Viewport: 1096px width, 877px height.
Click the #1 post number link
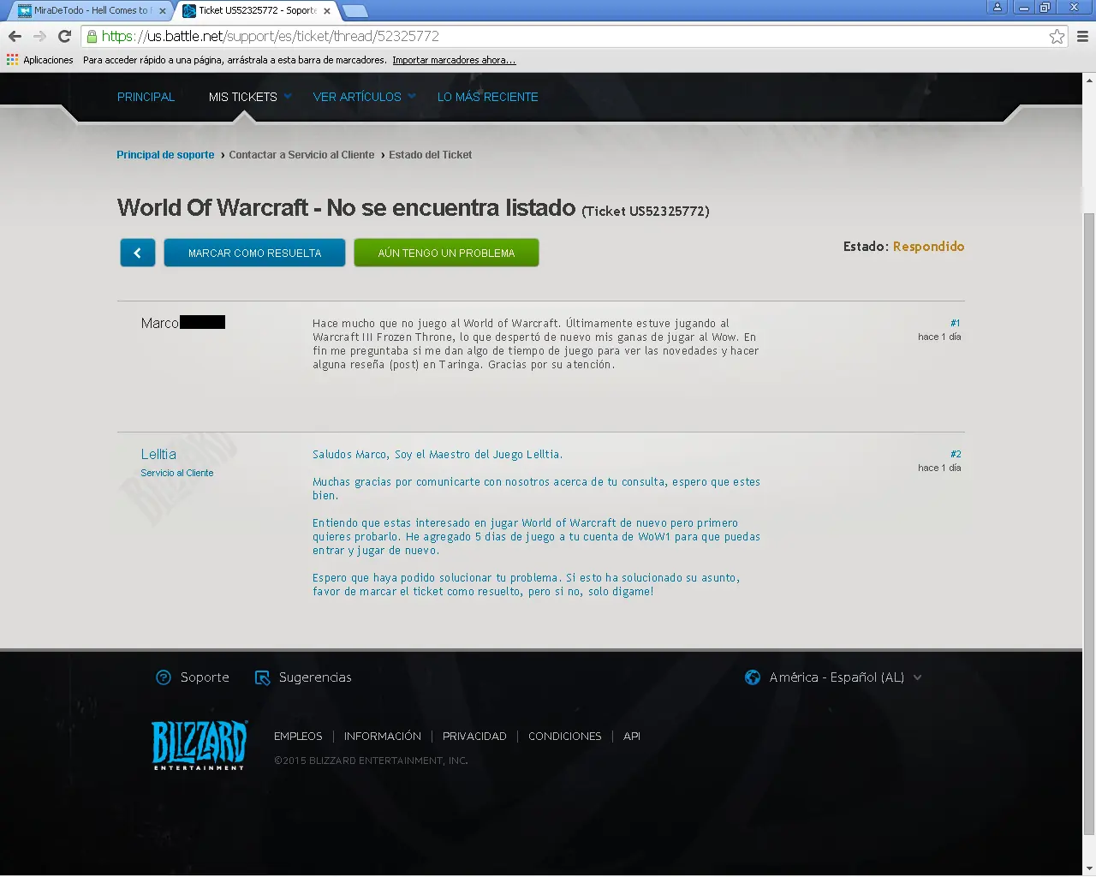[956, 324]
